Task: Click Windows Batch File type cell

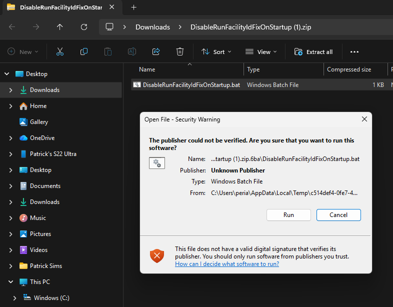Action: point(272,85)
